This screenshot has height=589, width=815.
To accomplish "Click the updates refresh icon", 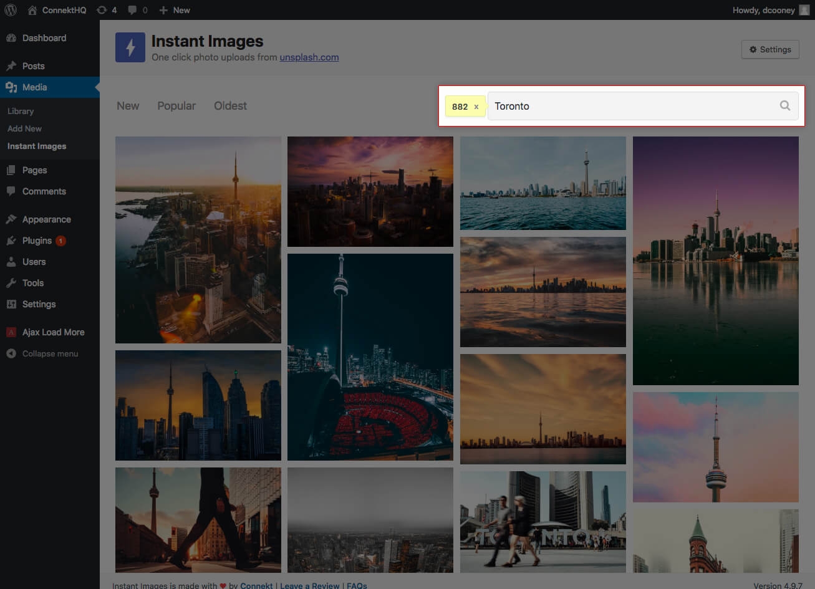I will [102, 10].
